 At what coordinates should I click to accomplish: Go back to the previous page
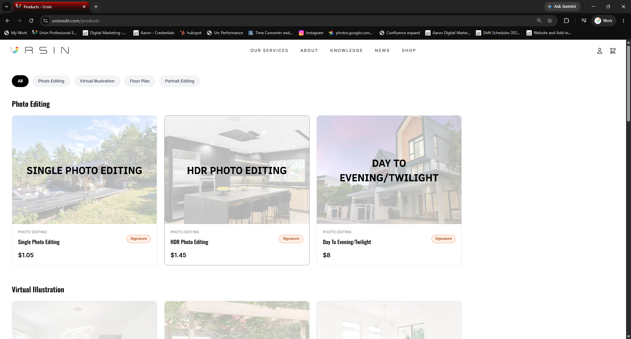(x=8, y=21)
